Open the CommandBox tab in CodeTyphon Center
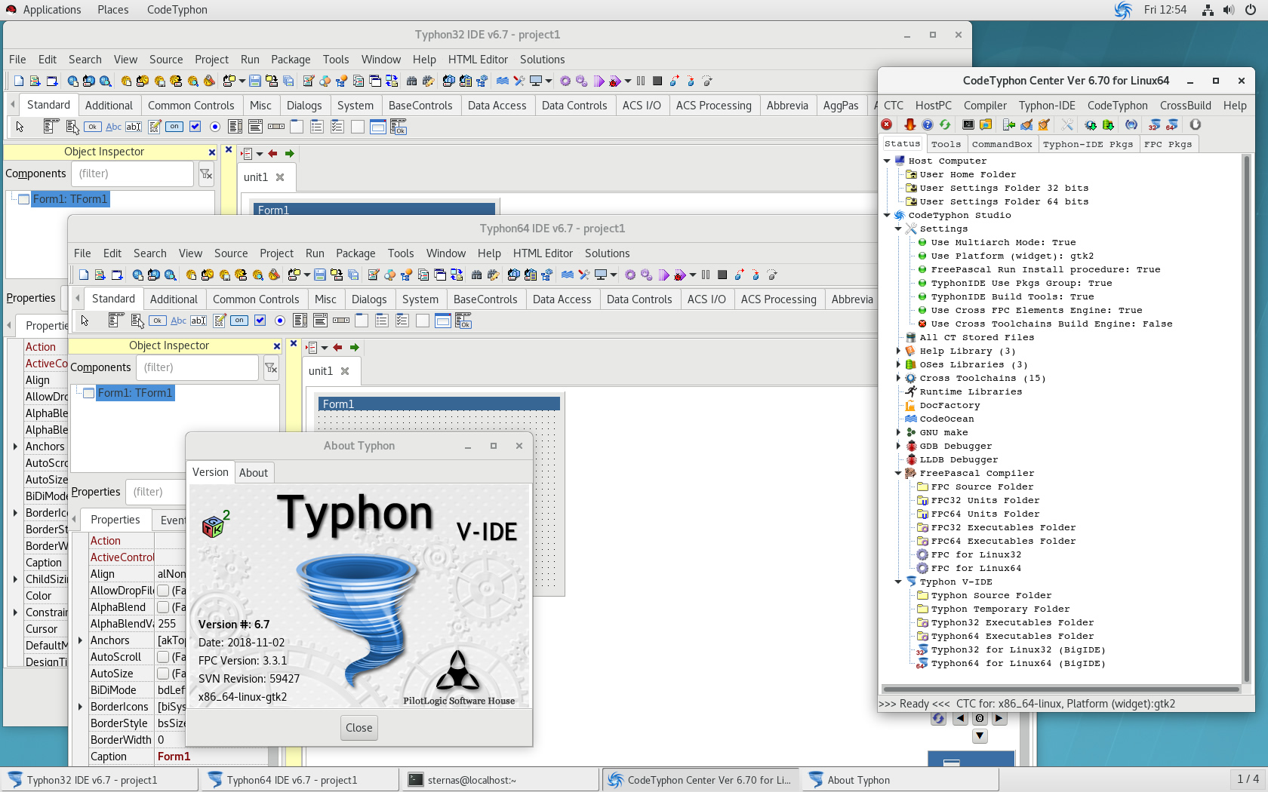Image resolution: width=1268 pixels, height=792 pixels. 1002,144
